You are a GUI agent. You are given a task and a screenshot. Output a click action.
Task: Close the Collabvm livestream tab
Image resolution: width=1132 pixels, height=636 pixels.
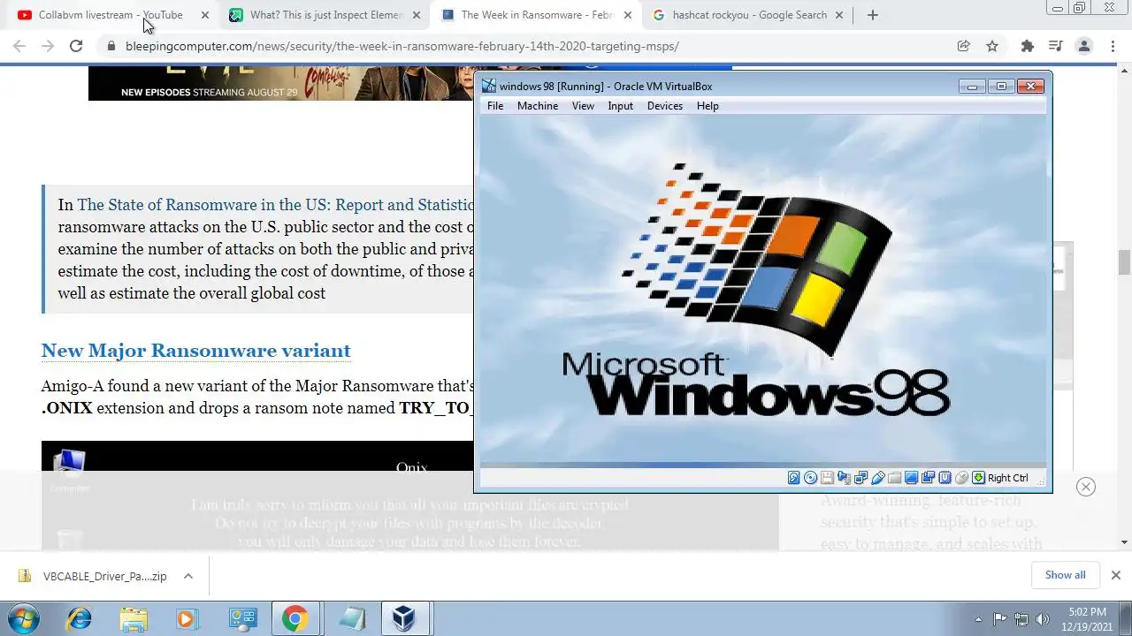[205, 15]
